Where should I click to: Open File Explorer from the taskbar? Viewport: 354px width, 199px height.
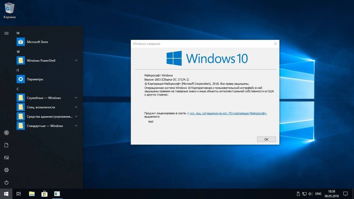[32, 194]
